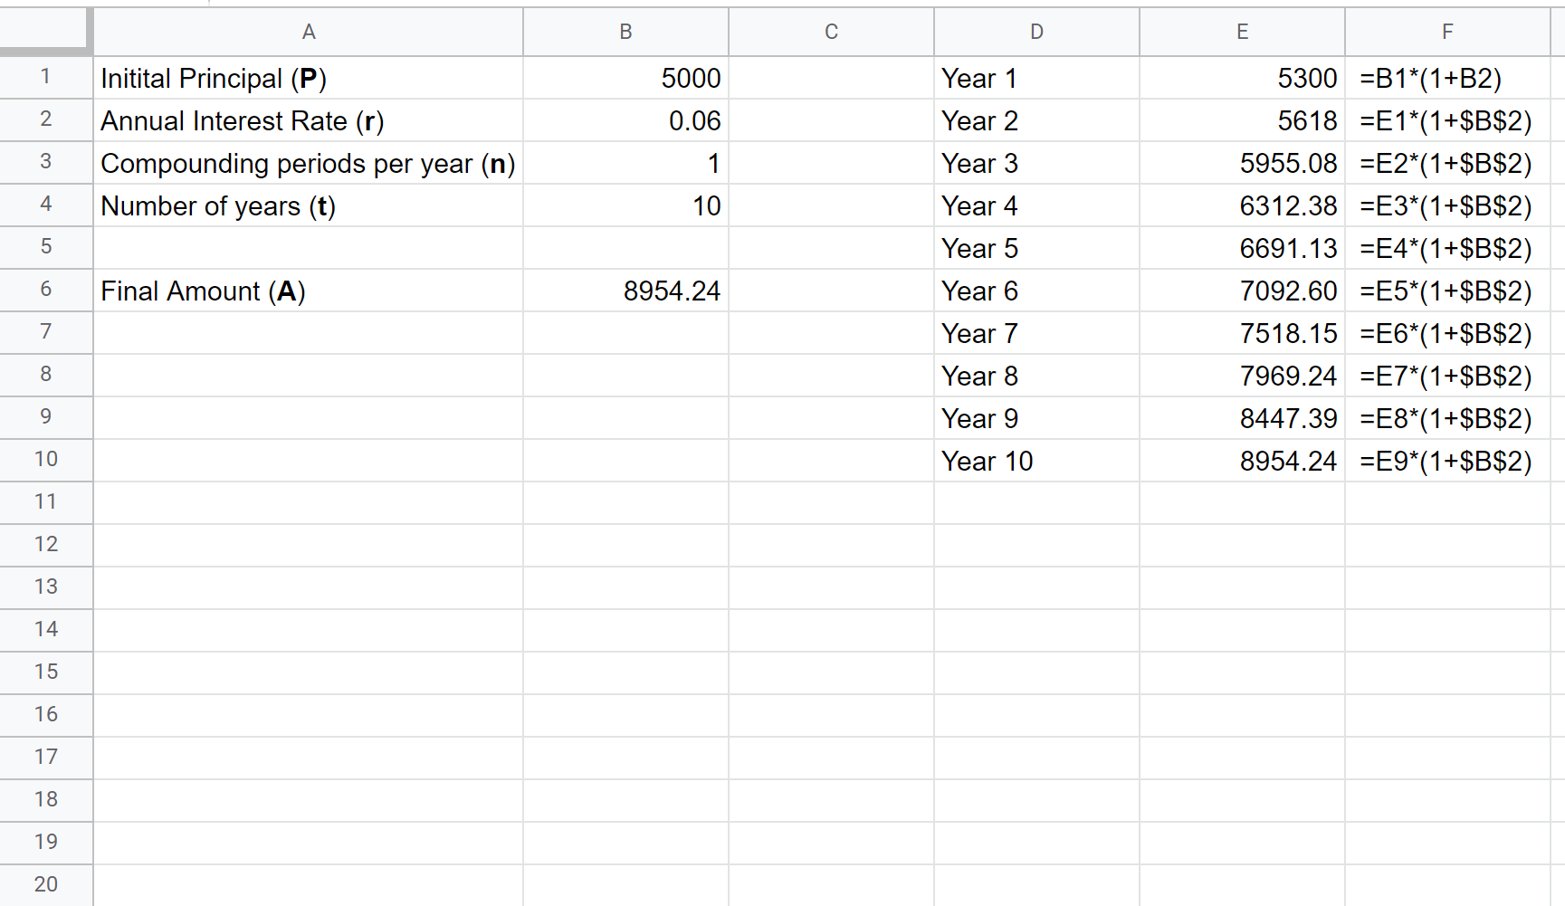Select cell B1 containing 5000
Image resolution: width=1565 pixels, height=906 pixels.
tap(625, 79)
